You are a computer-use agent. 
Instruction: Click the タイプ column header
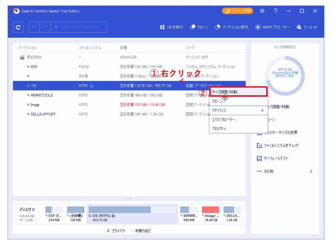point(190,48)
